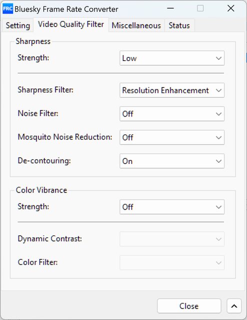Click the Color Filter dropdown
The image size is (247, 320).
point(172,262)
